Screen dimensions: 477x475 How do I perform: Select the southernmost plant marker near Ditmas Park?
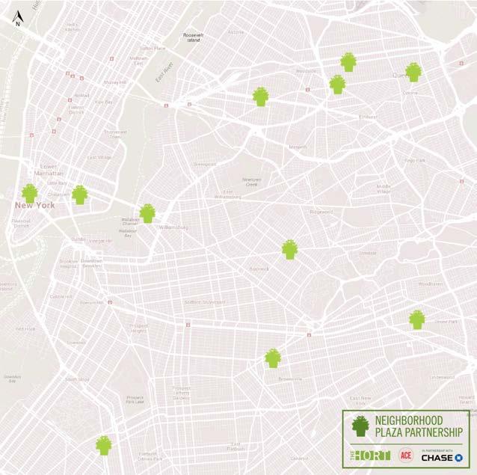coord(104,446)
